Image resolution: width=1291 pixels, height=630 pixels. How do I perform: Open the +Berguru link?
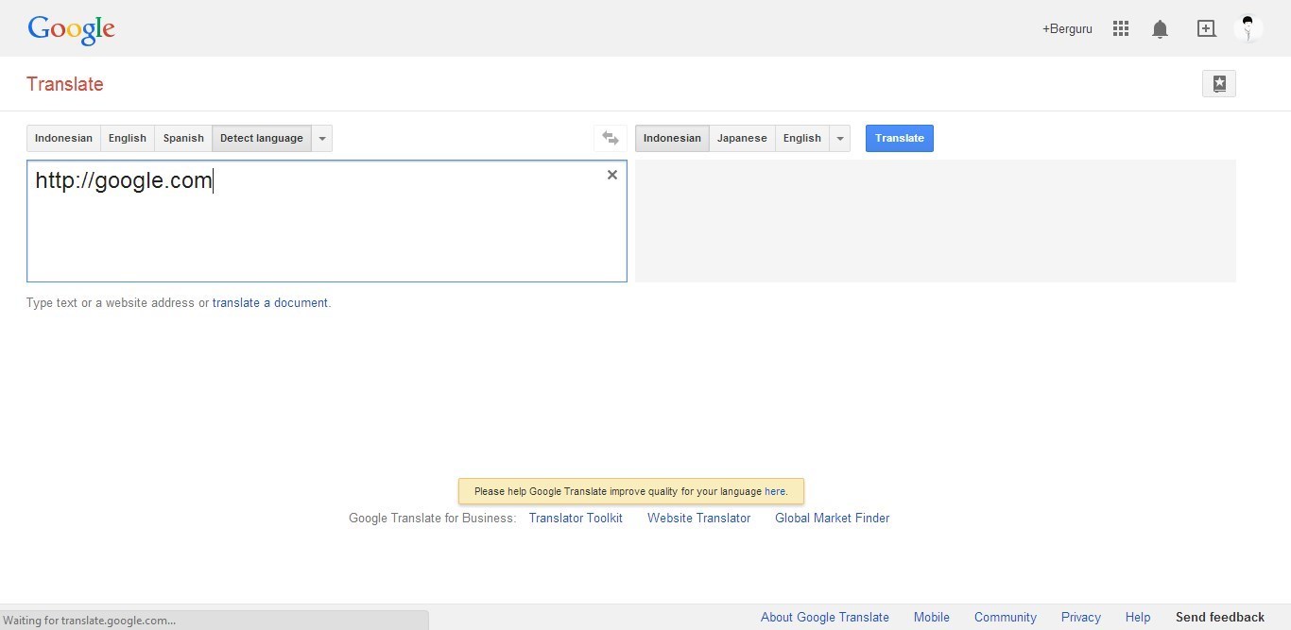coord(1067,29)
